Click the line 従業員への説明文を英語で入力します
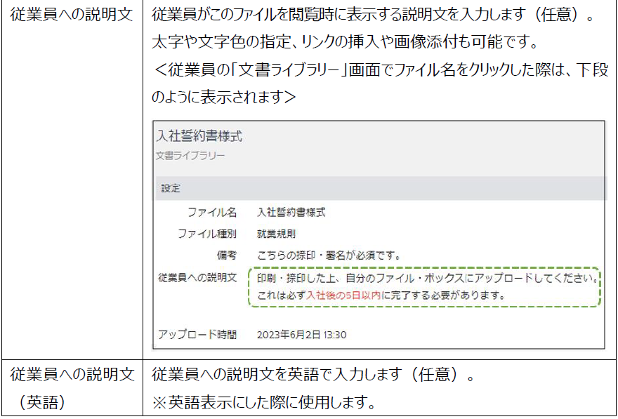 click(313, 375)
